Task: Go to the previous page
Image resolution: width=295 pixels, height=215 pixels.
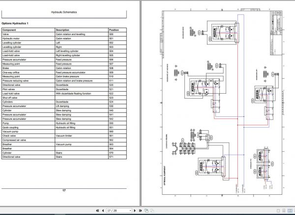Action: coord(103,211)
